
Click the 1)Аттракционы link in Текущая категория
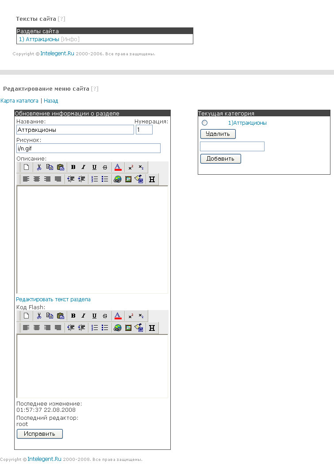(247, 123)
